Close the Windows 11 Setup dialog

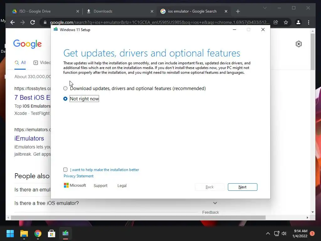pyautogui.click(x=263, y=30)
